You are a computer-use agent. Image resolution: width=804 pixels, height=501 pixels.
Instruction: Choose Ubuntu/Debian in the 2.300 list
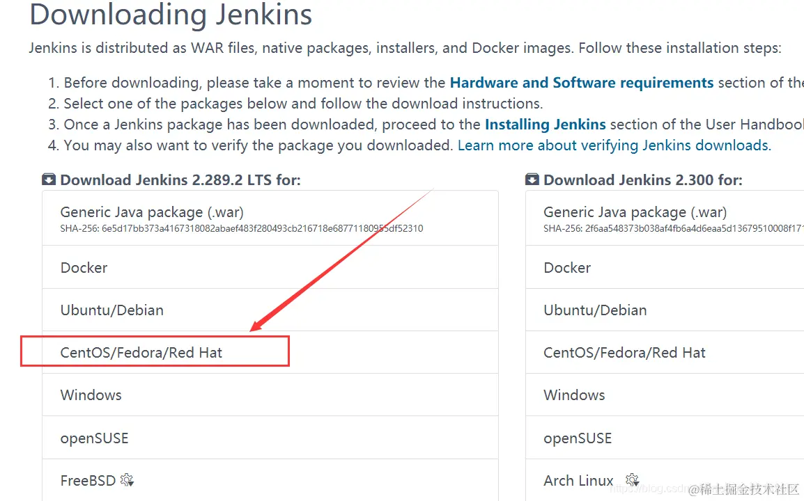pyautogui.click(x=665, y=310)
